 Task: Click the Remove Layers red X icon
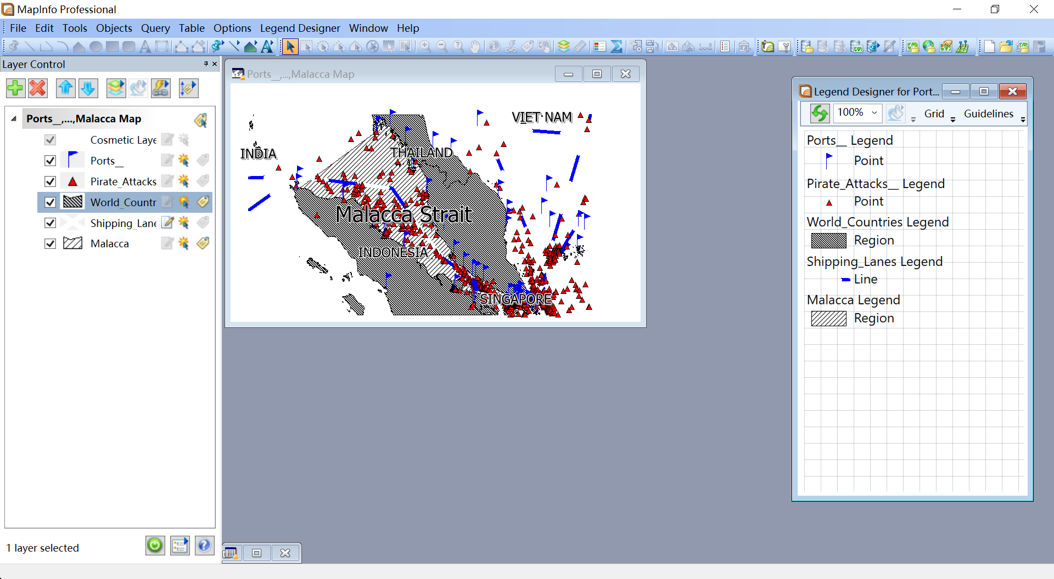38,88
